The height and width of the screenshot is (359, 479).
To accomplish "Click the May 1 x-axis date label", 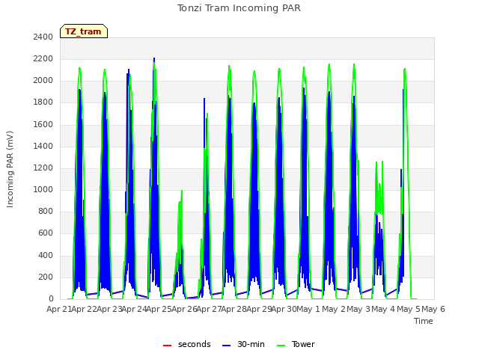I will click(308, 309).
